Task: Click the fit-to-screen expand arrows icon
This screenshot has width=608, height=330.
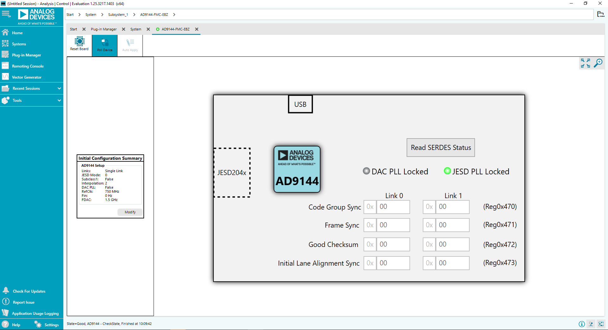Action: coord(585,63)
